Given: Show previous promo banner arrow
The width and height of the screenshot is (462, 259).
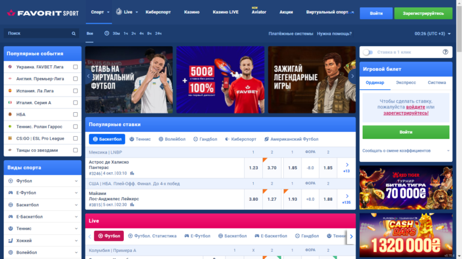Looking at the screenshot, I should tap(88, 76).
